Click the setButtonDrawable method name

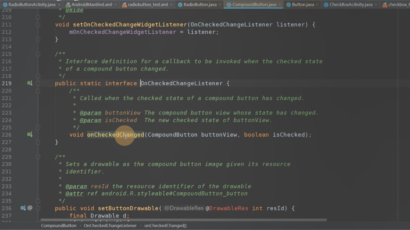pyautogui.click(x=128, y=208)
